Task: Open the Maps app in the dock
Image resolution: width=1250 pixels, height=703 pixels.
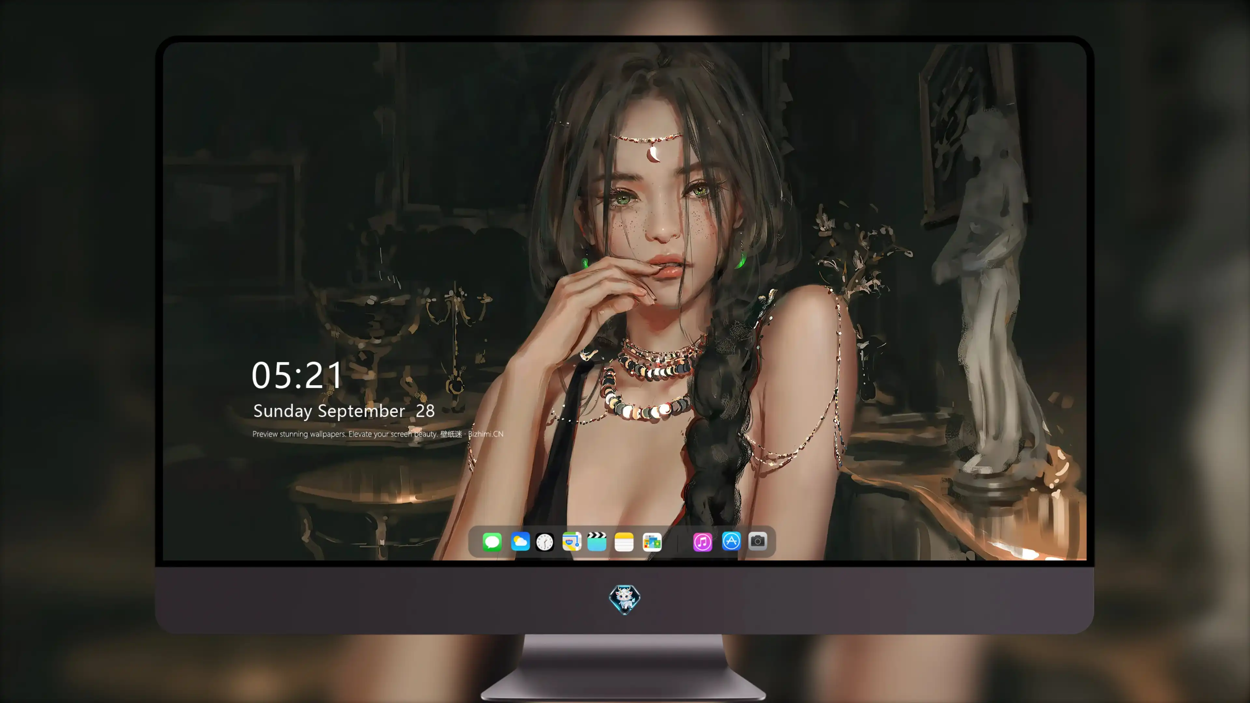Action: pos(572,542)
